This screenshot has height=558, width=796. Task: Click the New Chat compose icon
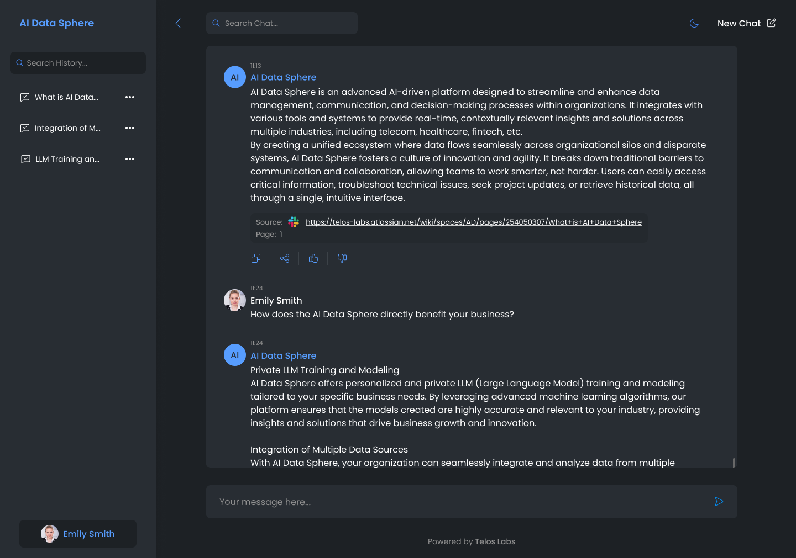pyautogui.click(x=772, y=23)
